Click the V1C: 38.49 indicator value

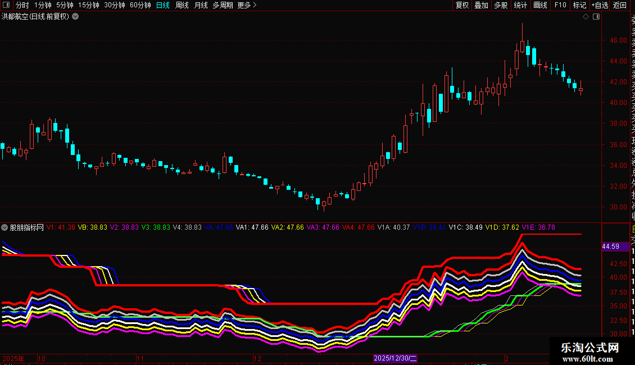[x=466, y=227]
